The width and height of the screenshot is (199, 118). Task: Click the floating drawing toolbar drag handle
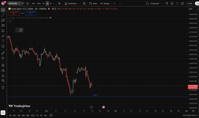tap(17, 30)
